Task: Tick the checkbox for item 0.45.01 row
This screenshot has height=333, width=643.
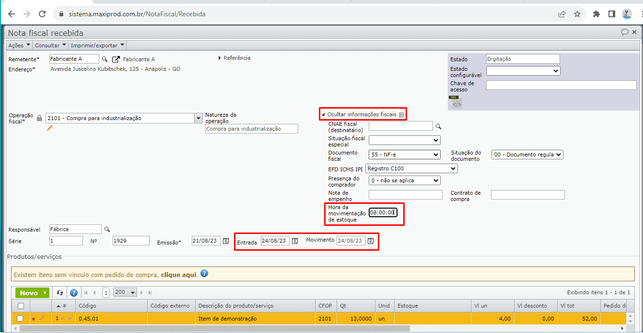Action: coord(20,319)
